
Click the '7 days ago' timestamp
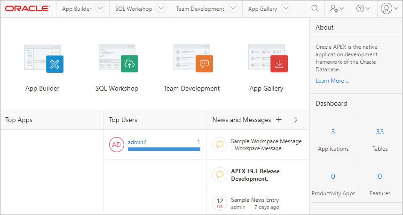267,207
